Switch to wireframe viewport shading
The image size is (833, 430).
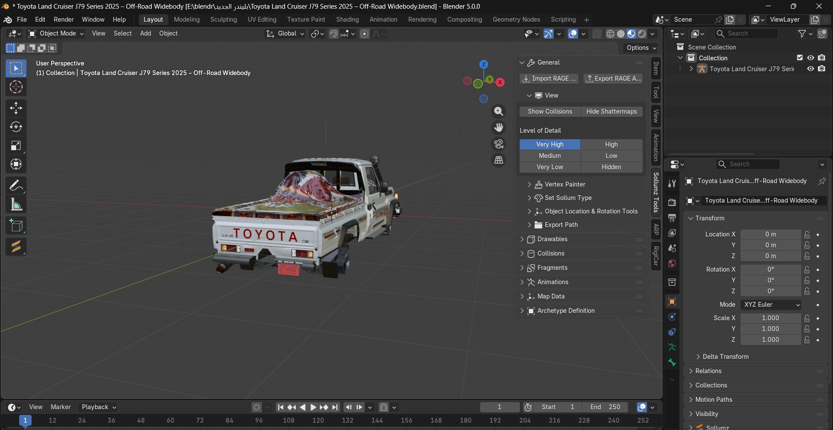coord(610,33)
